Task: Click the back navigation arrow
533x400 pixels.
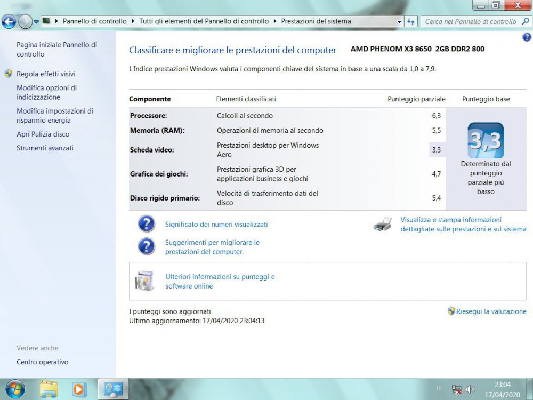Action: 9,21
